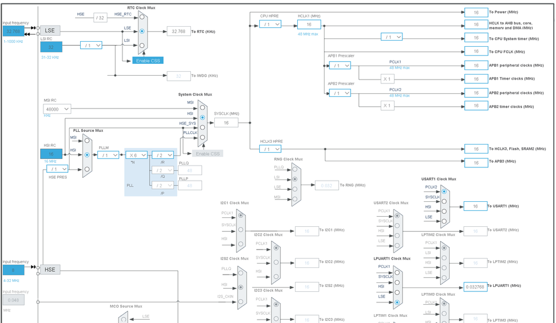Click the PLL Source Mux label
Screen dimensions: 556x323
88,130
